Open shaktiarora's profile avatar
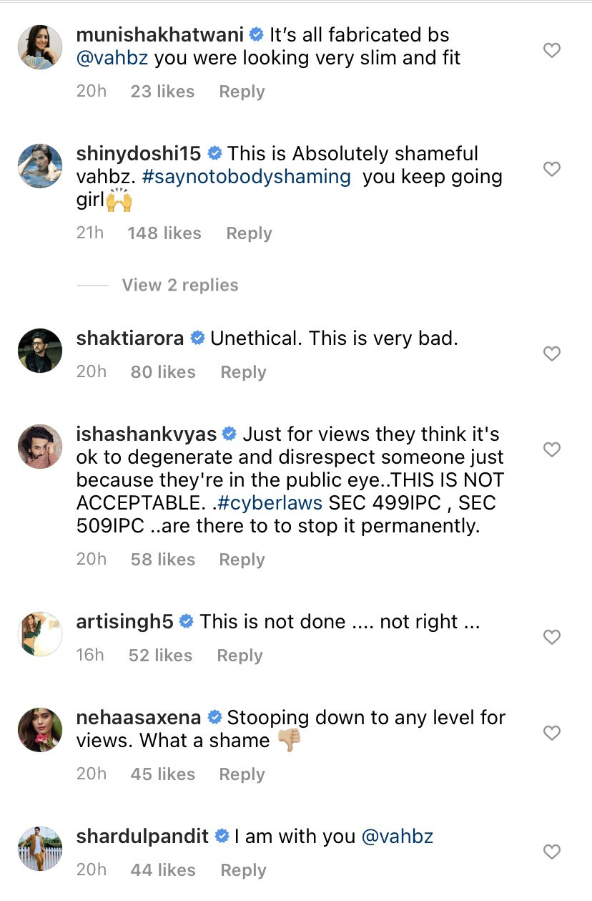The width and height of the screenshot is (592, 901). click(40, 351)
